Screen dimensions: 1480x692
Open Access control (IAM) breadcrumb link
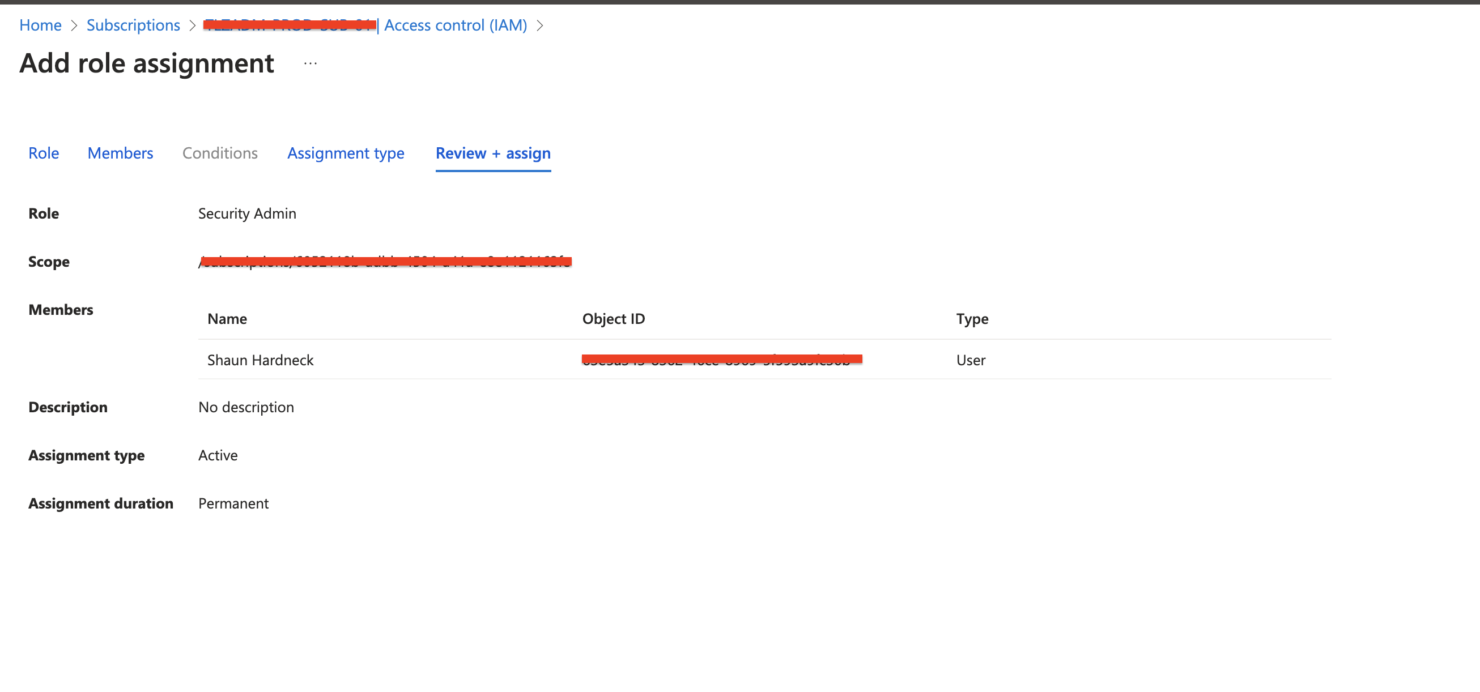pyautogui.click(x=455, y=25)
